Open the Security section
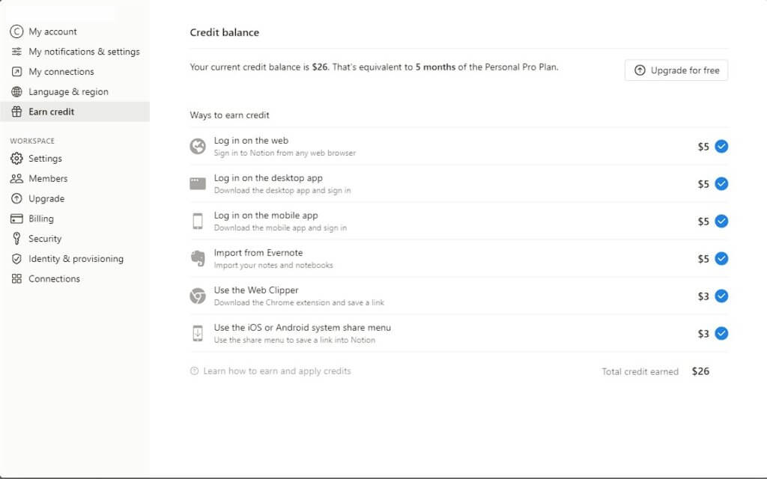Image resolution: width=767 pixels, height=479 pixels. 75,239
